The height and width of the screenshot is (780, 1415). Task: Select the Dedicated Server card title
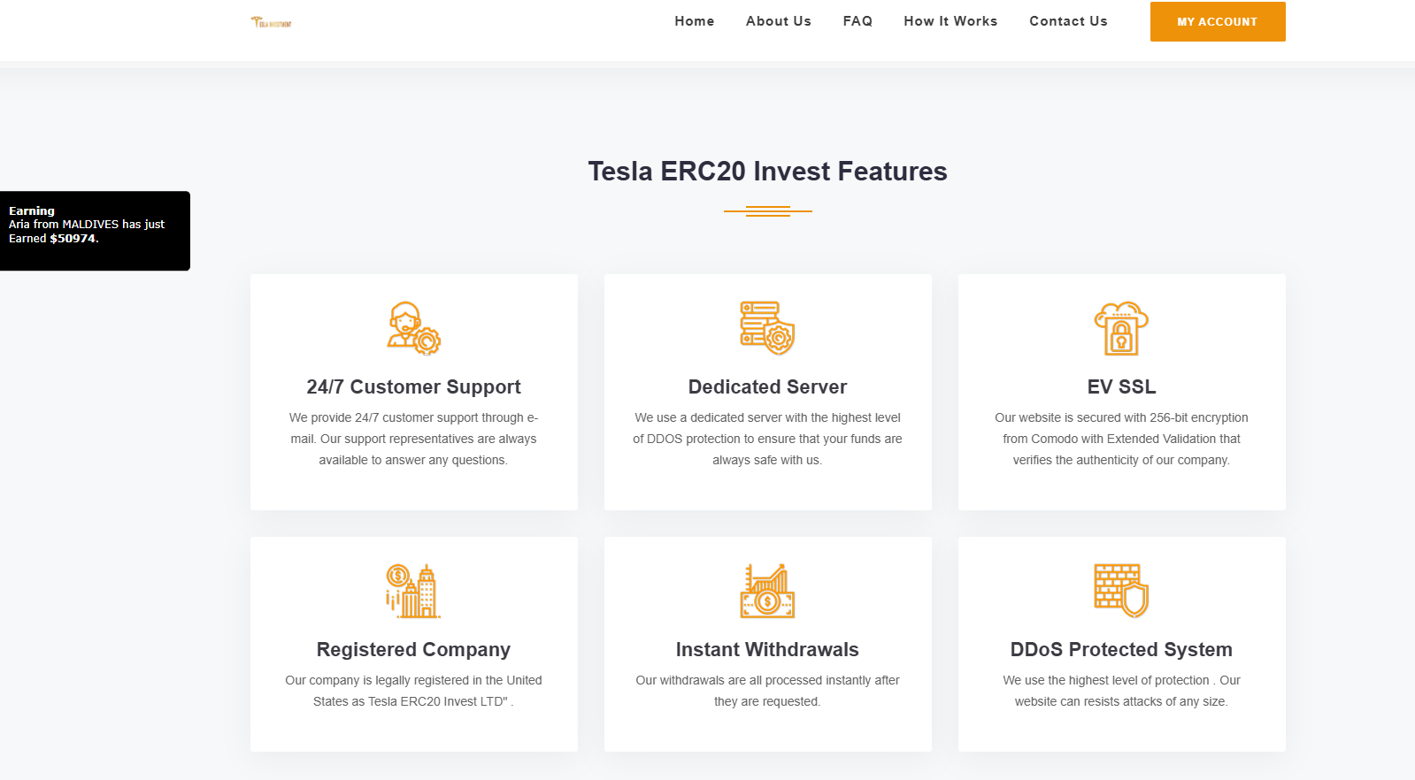pyautogui.click(x=767, y=386)
